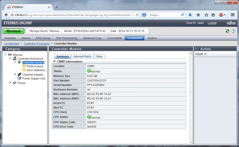239x147 pixels.
Task: Go to the browser home icon
Action: 198,15
